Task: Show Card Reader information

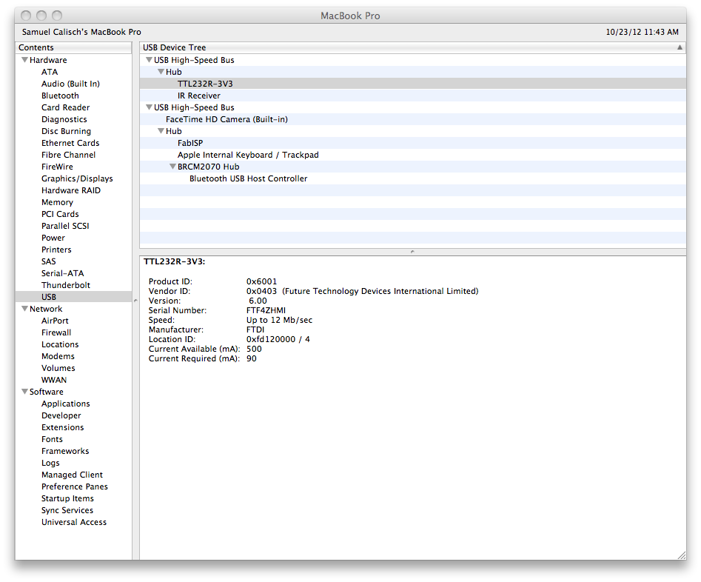Action: coord(66,107)
